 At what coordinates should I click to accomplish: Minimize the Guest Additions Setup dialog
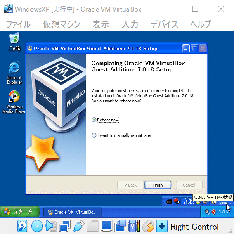[x=186, y=48]
